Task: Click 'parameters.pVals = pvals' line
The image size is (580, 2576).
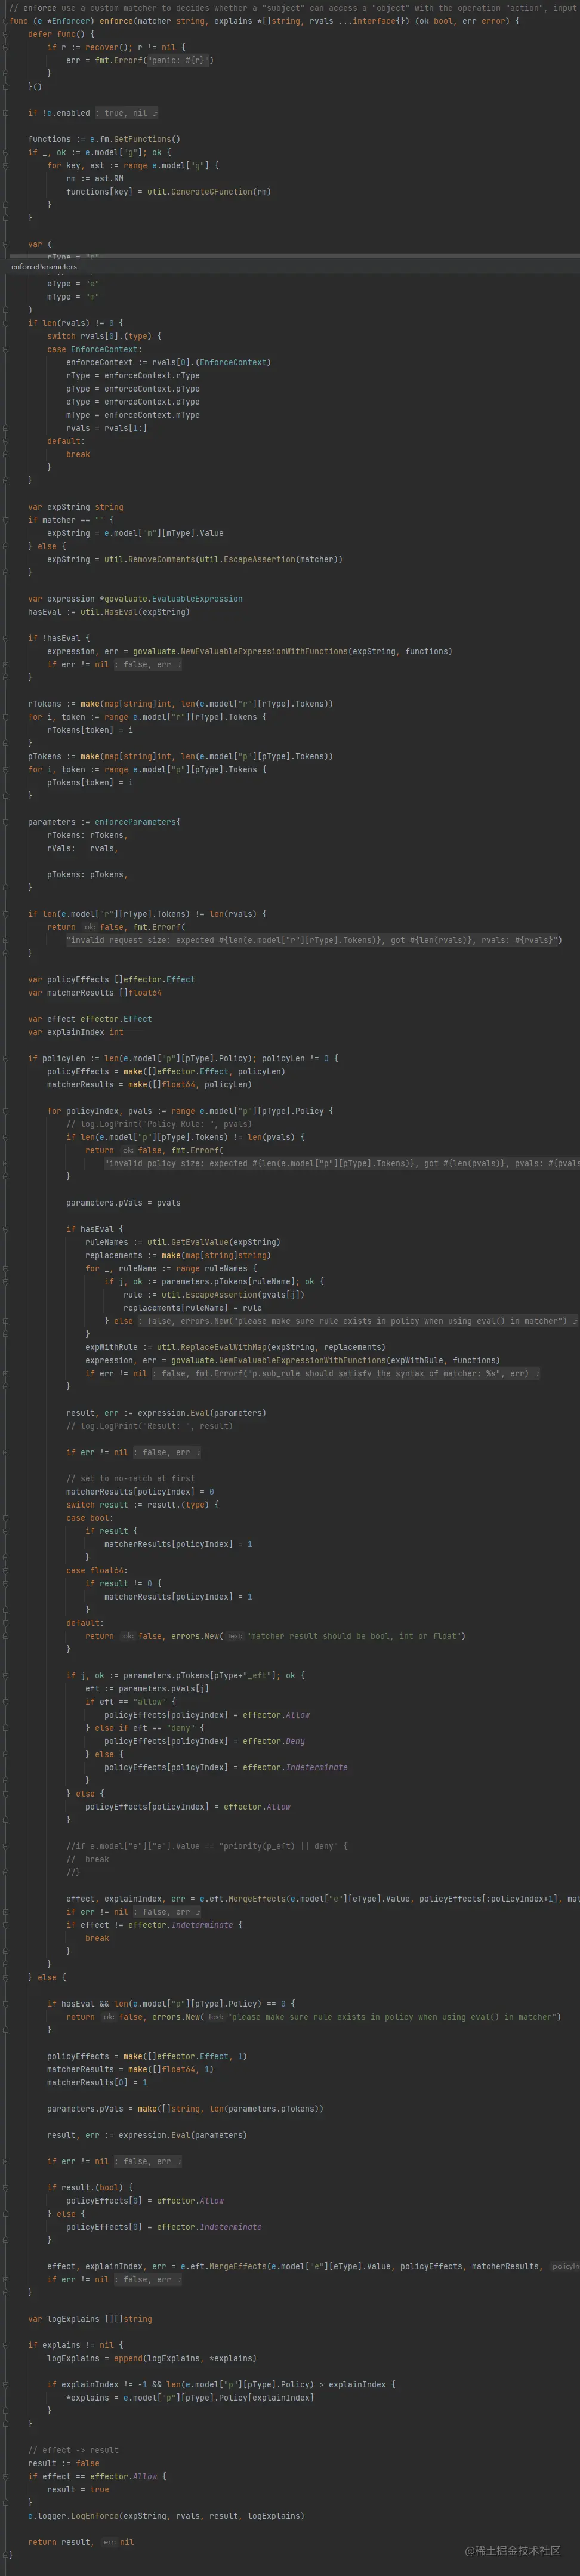Action: pos(123,1203)
